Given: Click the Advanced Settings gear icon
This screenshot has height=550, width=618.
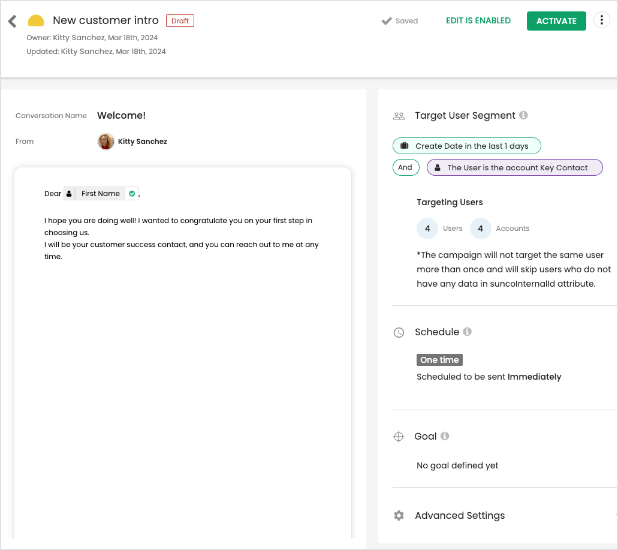Looking at the screenshot, I should point(399,516).
